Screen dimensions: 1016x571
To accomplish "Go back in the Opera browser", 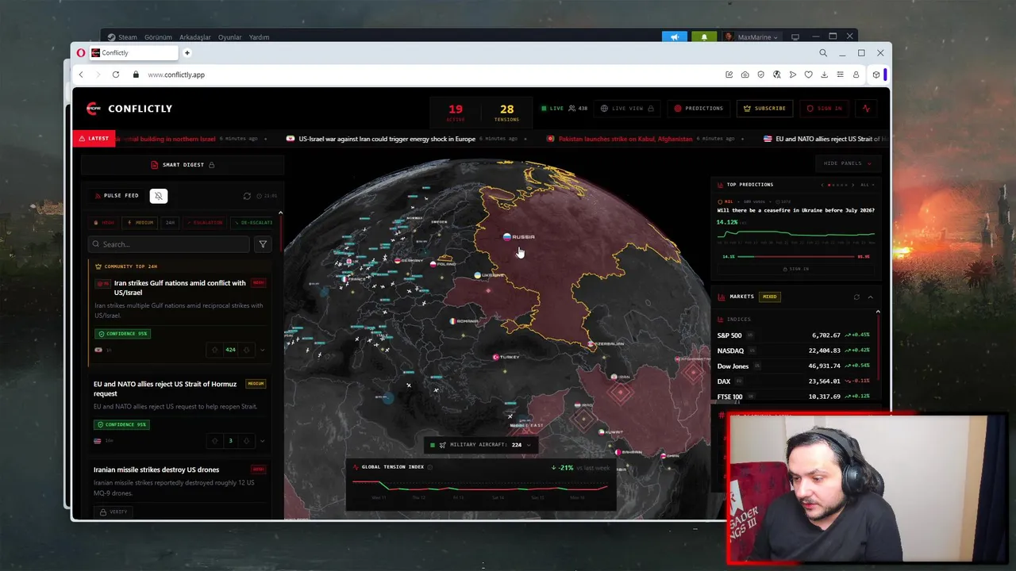I will (x=81, y=75).
